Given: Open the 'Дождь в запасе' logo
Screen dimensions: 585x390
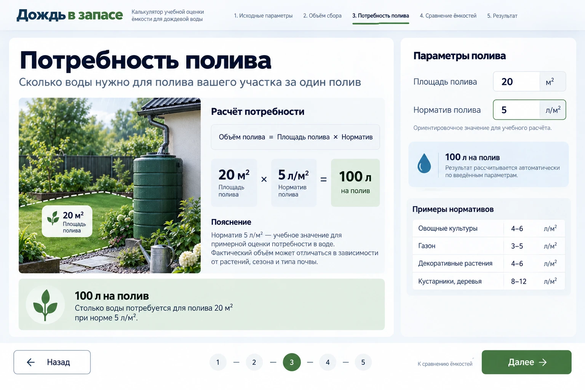Looking at the screenshot, I should point(70,15).
